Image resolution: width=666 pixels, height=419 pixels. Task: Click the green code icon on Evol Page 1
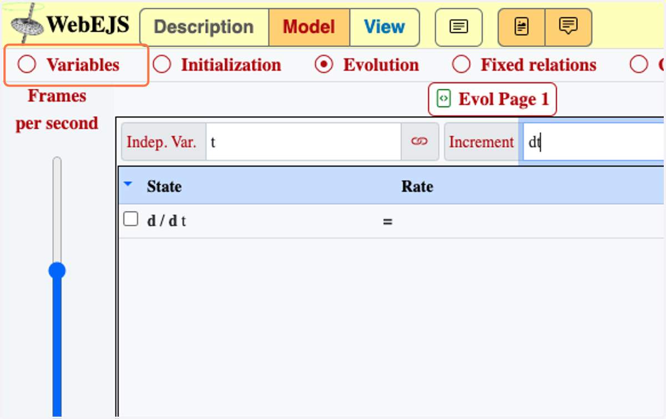coord(443,99)
